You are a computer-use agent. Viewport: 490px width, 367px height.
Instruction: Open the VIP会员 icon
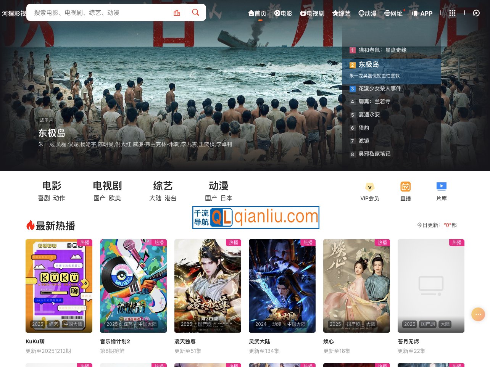pyautogui.click(x=369, y=192)
